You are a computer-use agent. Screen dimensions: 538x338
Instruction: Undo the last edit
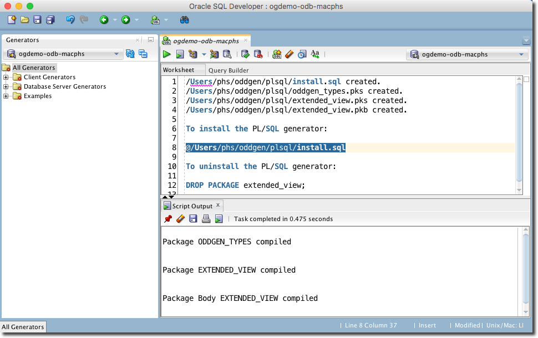point(70,20)
